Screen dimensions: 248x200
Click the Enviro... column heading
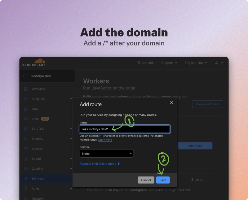coord(198,179)
